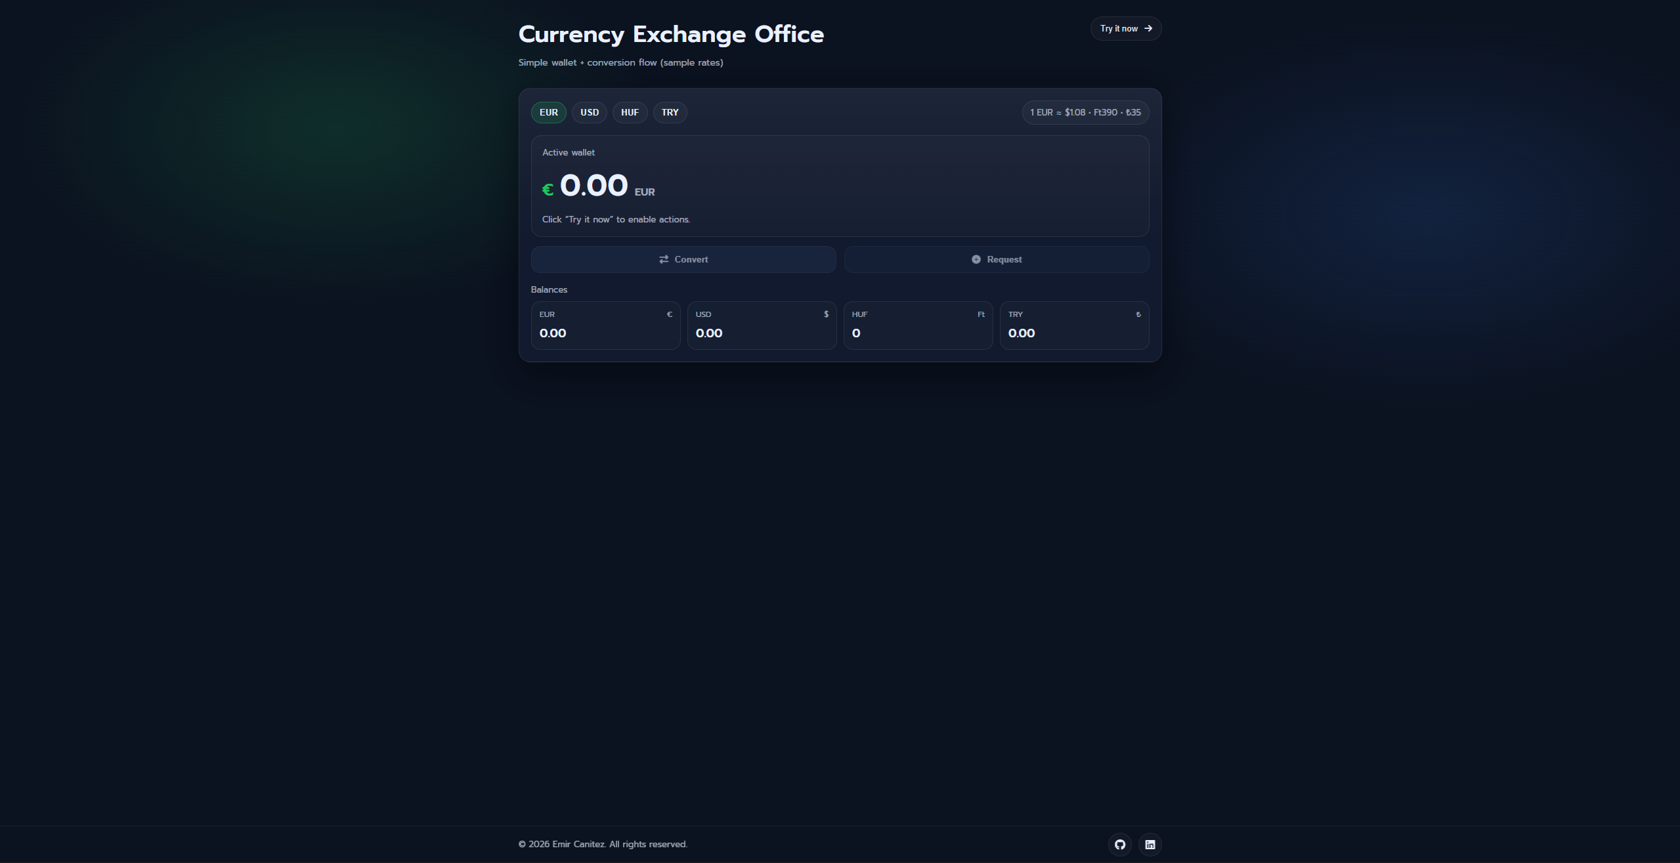Click the Convert button
The width and height of the screenshot is (1680, 863).
coord(683,259)
